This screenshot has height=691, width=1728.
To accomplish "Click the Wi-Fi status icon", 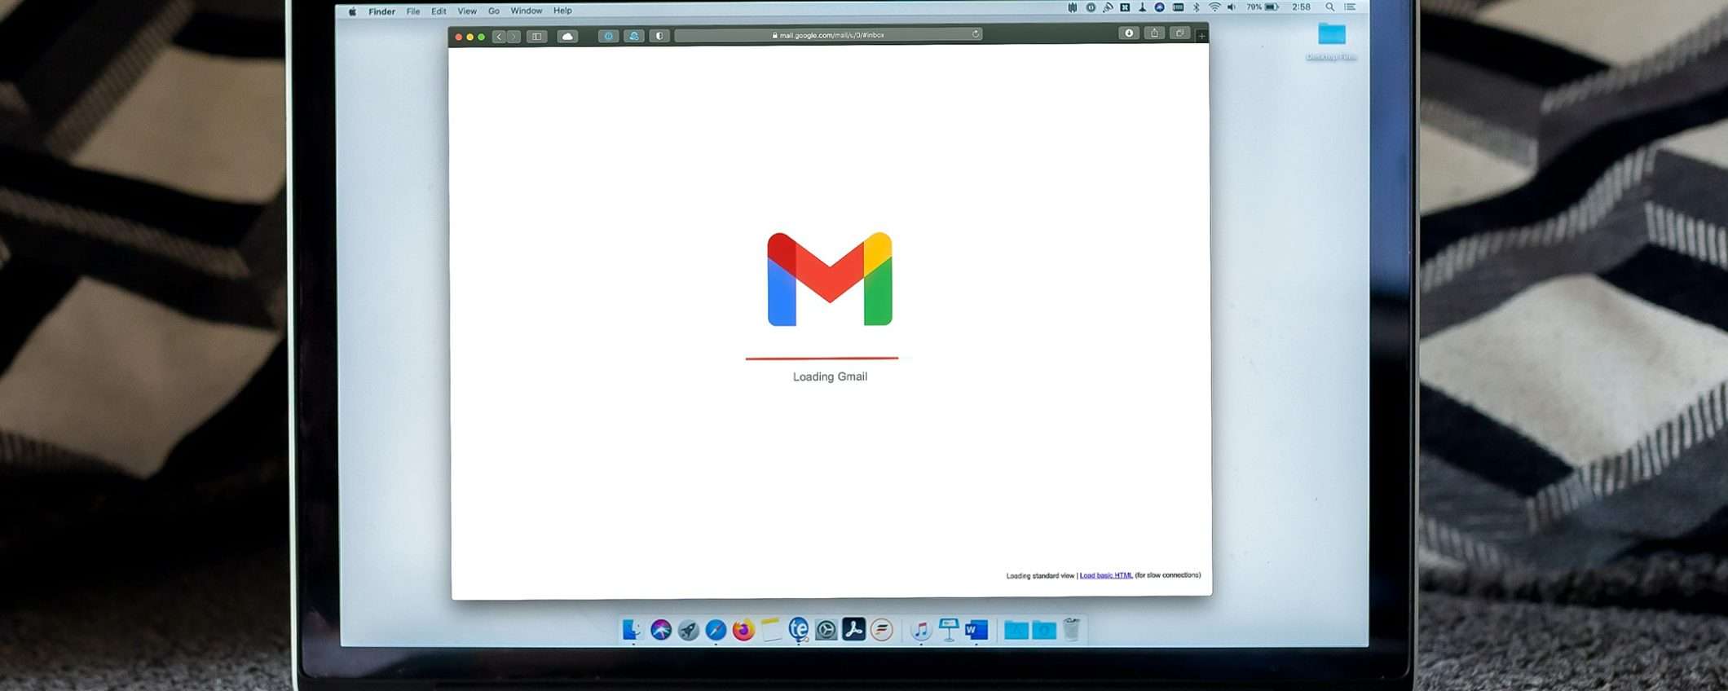I will coord(1214,7).
